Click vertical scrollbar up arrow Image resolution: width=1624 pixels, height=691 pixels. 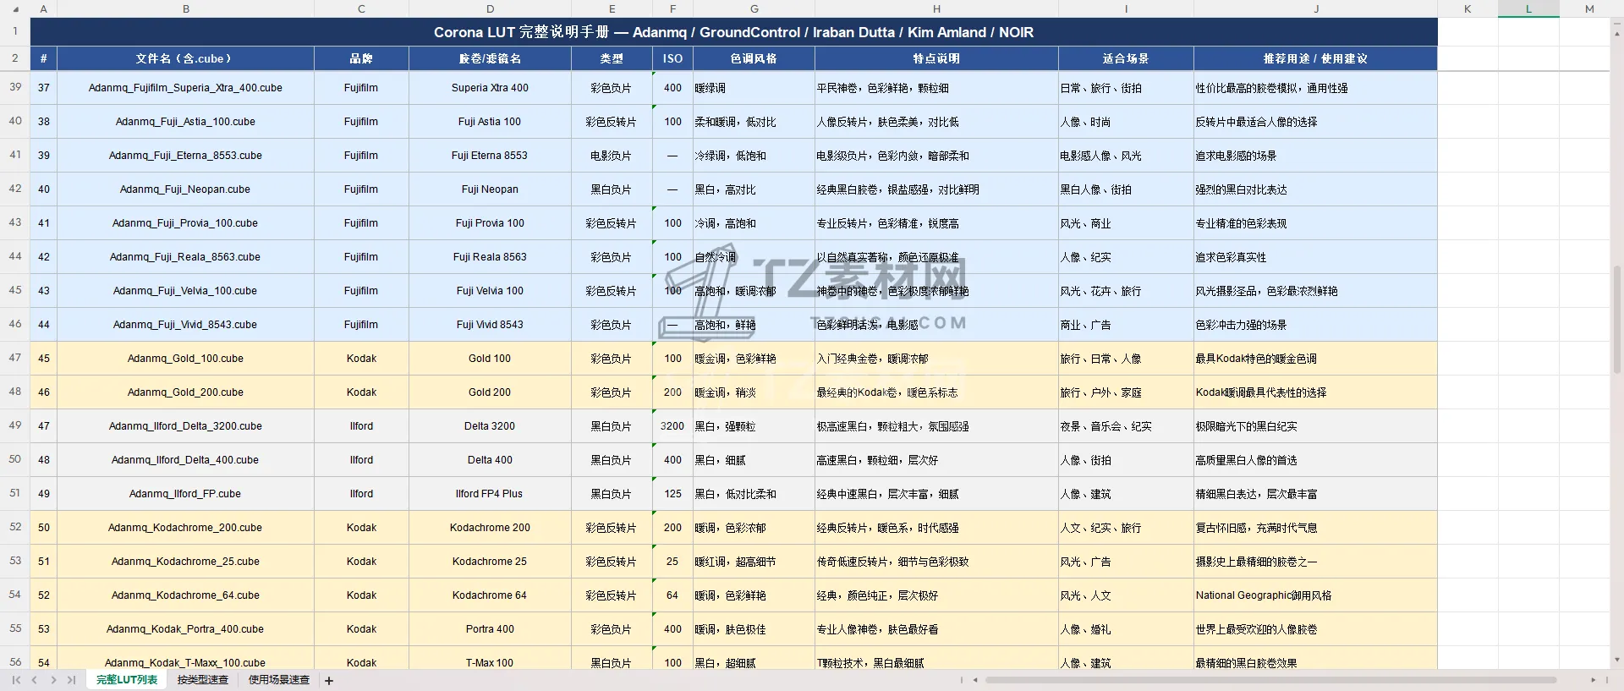click(1617, 33)
